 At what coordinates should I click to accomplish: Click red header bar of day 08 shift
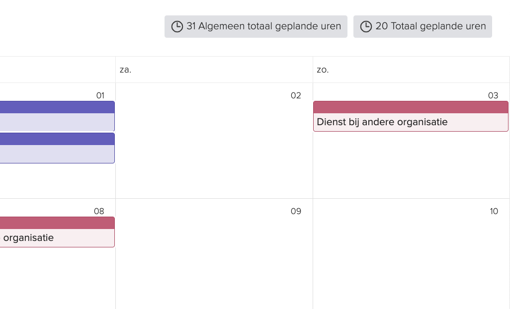tap(57, 223)
